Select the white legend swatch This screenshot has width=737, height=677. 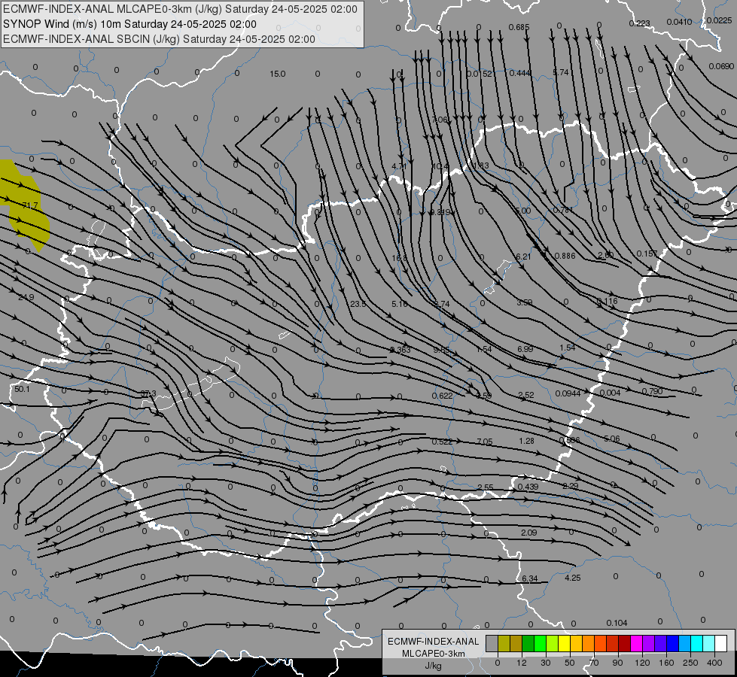[720, 644]
